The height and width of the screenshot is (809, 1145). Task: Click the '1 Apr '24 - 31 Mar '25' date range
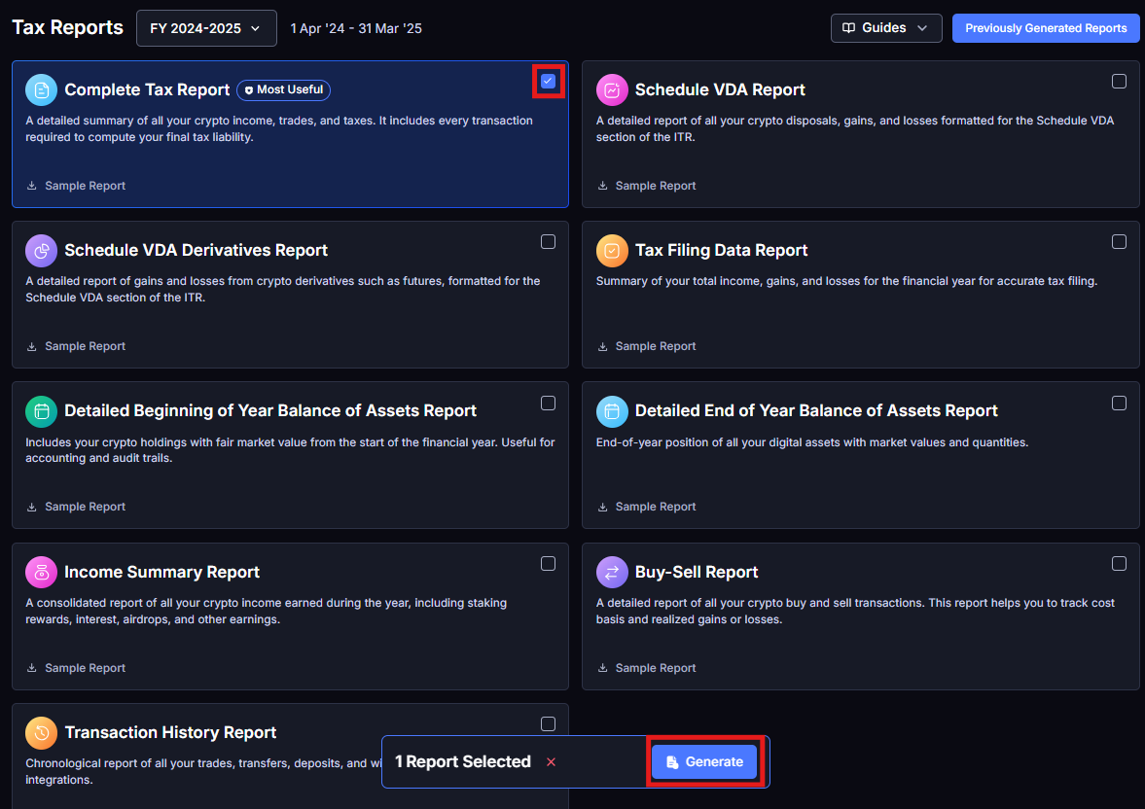(x=356, y=28)
